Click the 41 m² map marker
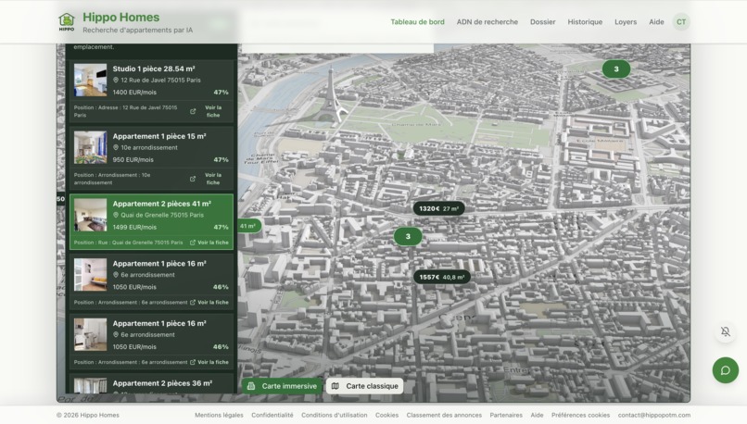 coord(248,226)
